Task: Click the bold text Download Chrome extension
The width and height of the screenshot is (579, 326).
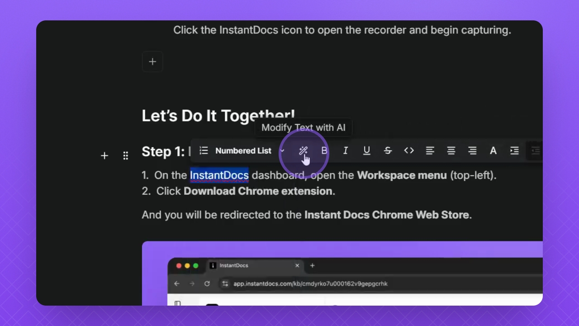Action: coord(258,191)
